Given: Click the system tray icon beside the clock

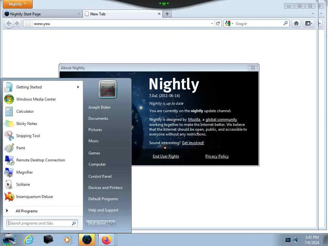Looking at the screenshot, I should click(x=296, y=240).
